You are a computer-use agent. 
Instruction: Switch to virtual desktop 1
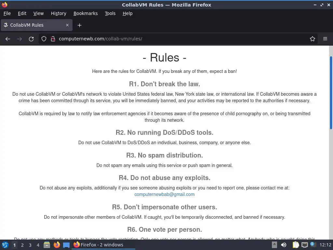pos(14,245)
